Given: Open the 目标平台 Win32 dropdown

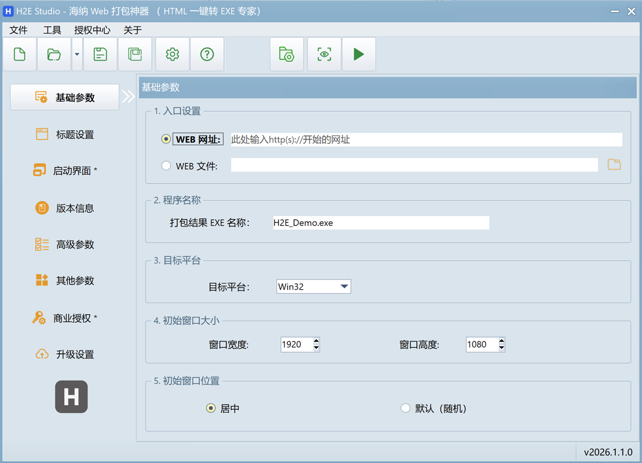Looking at the screenshot, I should (x=344, y=286).
